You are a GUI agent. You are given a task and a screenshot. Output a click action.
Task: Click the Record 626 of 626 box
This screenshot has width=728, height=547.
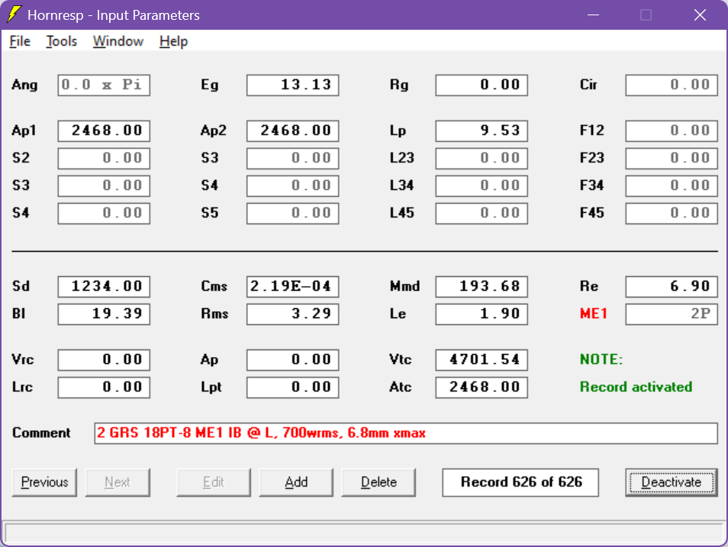click(520, 482)
